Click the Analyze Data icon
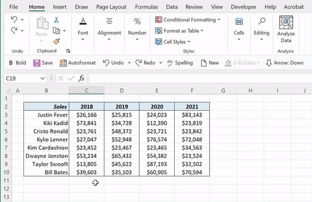 tap(286, 22)
